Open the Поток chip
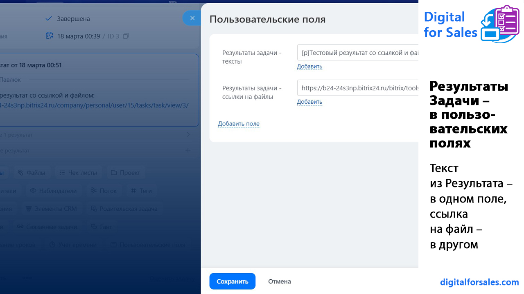524x294 pixels. tap(104, 191)
